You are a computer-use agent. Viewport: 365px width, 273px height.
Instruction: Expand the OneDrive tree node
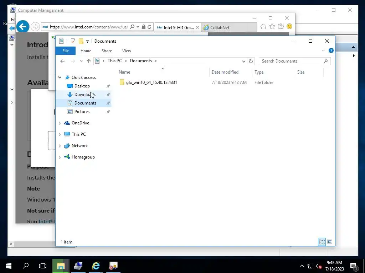coord(60,123)
